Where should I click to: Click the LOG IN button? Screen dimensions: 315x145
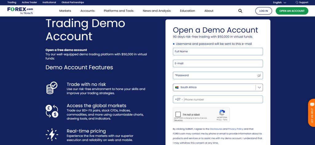[x=264, y=11]
